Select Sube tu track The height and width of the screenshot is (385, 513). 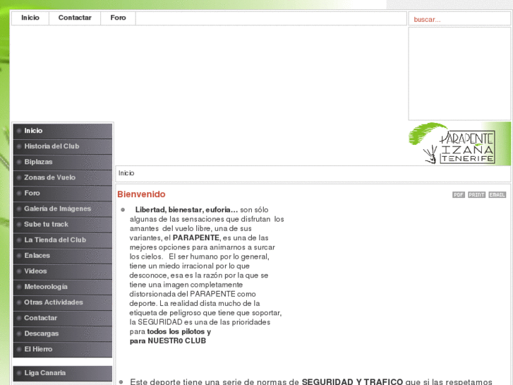pyautogui.click(x=63, y=224)
